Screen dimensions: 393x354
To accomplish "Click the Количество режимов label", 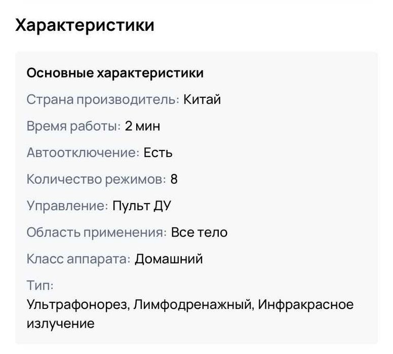I will (96, 179).
